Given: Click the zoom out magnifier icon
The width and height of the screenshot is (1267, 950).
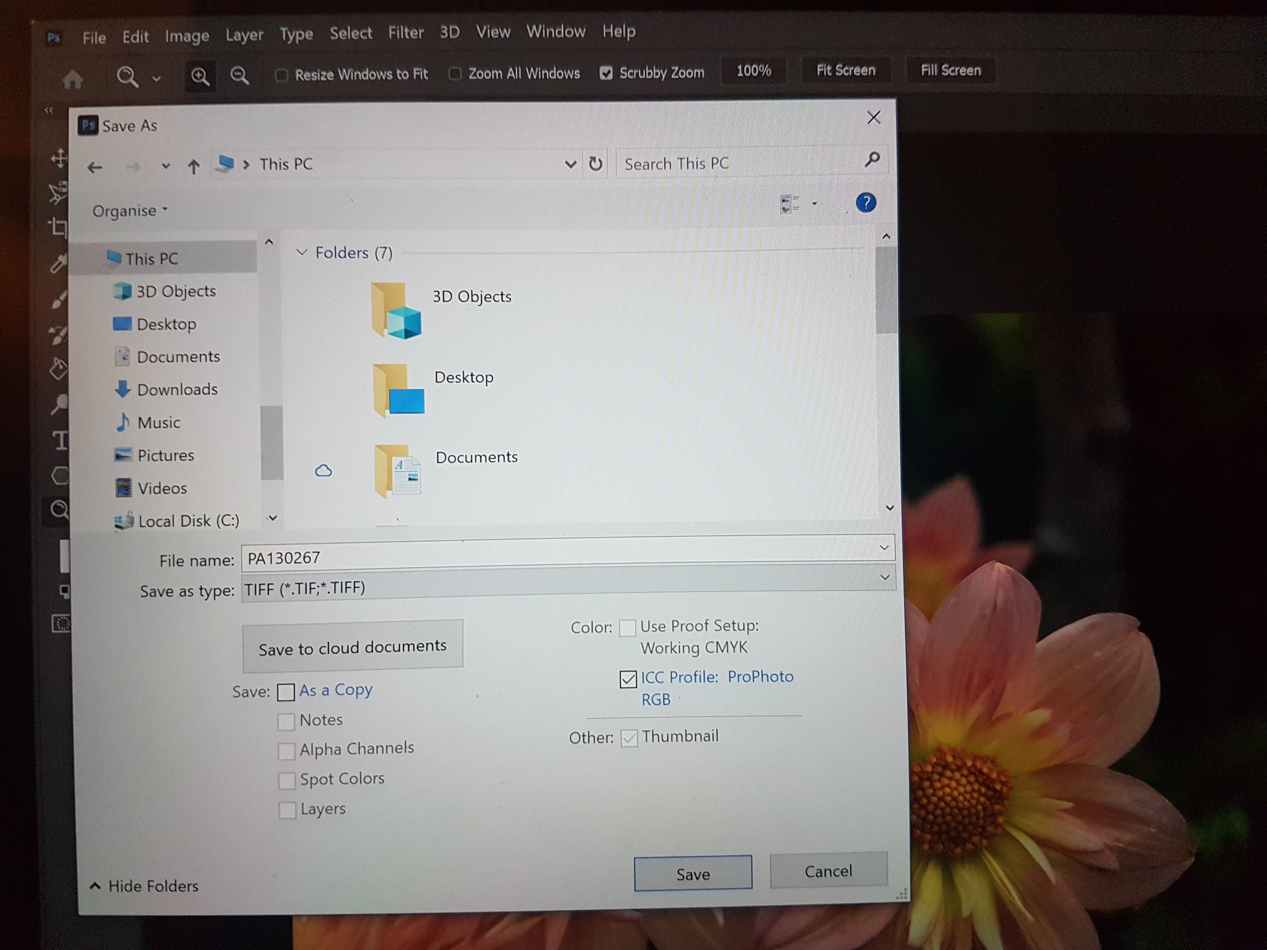Looking at the screenshot, I should pos(239,76).
